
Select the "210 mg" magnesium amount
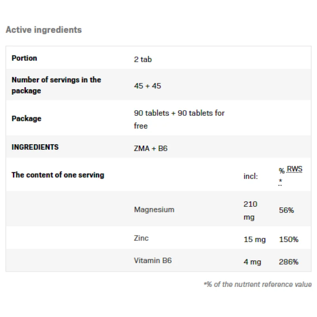click(x=250, y=210)
